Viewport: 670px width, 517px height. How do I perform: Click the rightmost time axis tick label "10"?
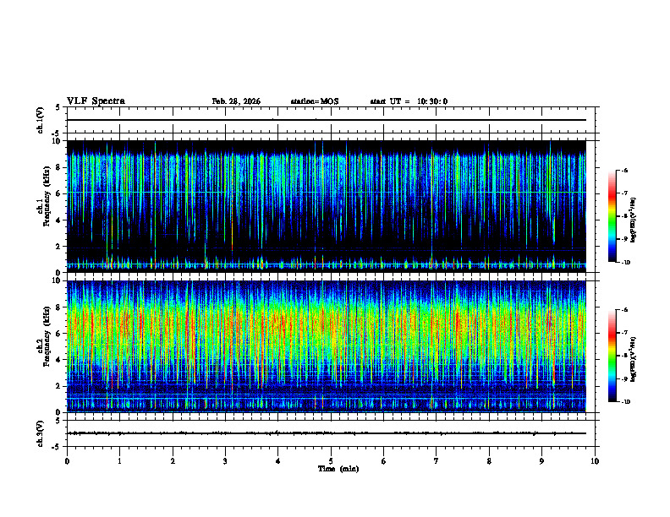click(595, 461)
